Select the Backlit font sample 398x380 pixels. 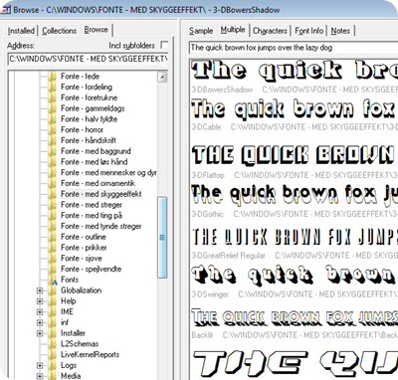point(295,316)
